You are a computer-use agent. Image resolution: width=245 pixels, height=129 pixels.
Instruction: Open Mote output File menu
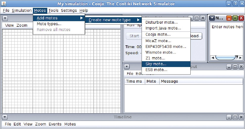click(130, 74)
